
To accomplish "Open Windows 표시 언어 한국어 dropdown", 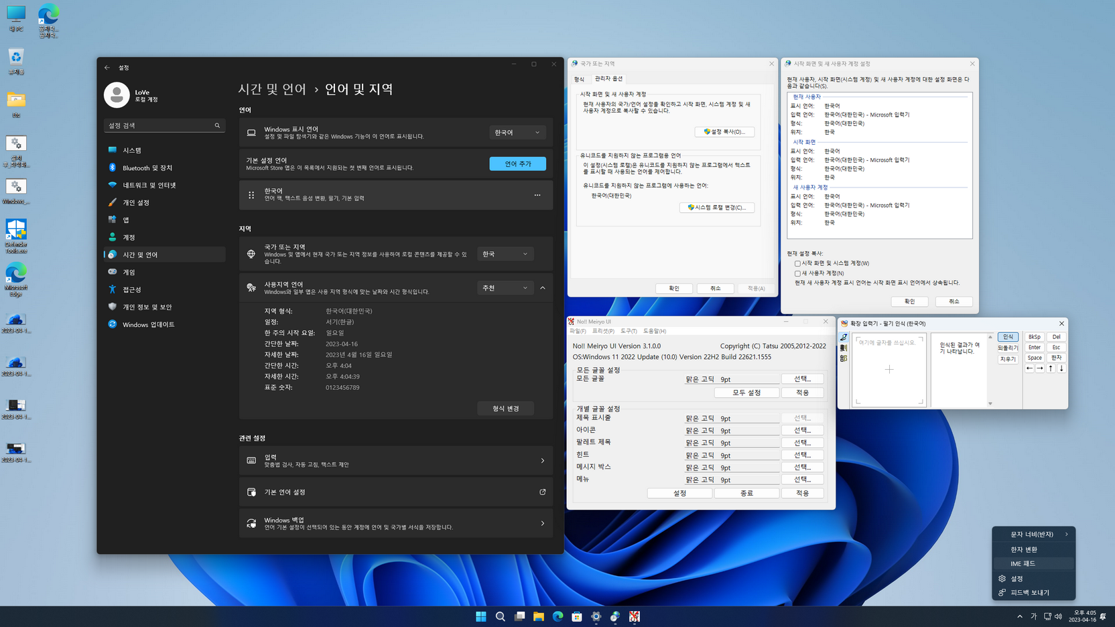I will (517, 133).
